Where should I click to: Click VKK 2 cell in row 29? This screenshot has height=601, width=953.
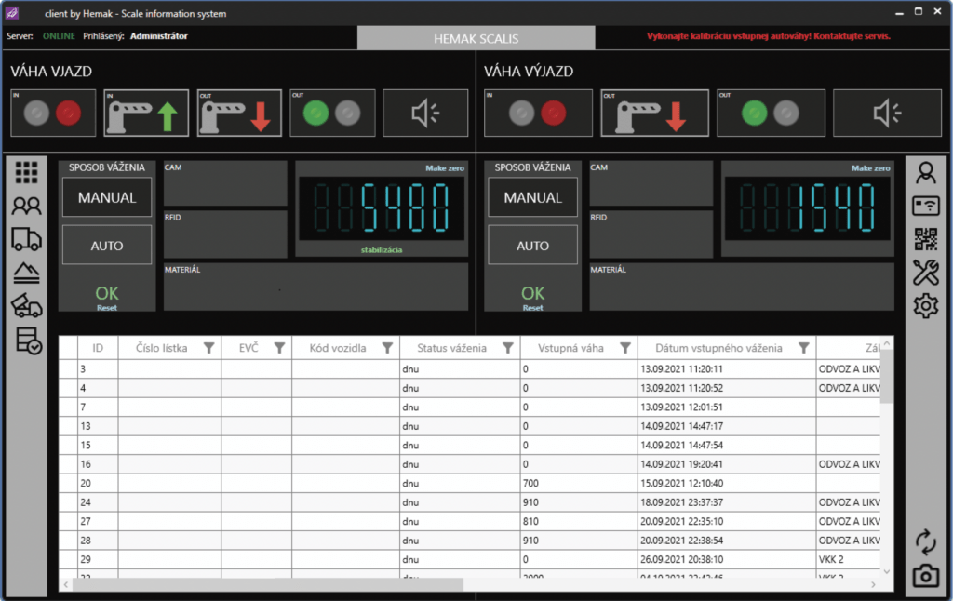point(849,560)
